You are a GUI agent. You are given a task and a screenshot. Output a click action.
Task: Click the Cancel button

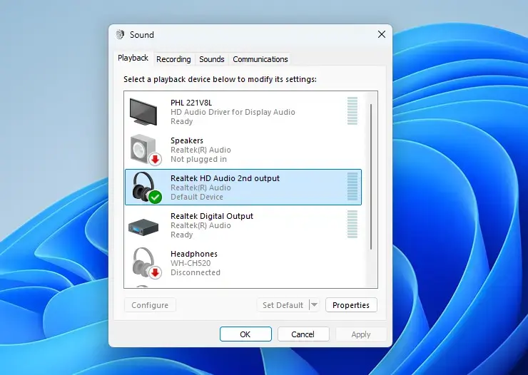pos(303,334)
